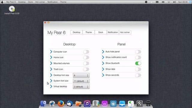Switch to the Desktop tab in My Pear window
Screen dimensions: 192x108
tap(76, 32)
